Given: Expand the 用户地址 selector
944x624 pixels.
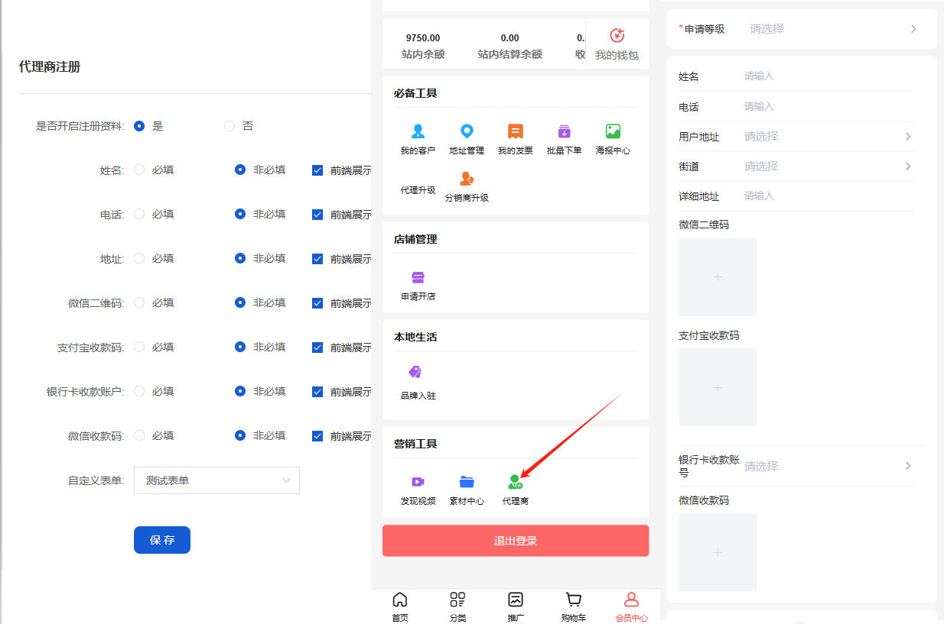Looking at the screenshot, I should pos(826,137).
